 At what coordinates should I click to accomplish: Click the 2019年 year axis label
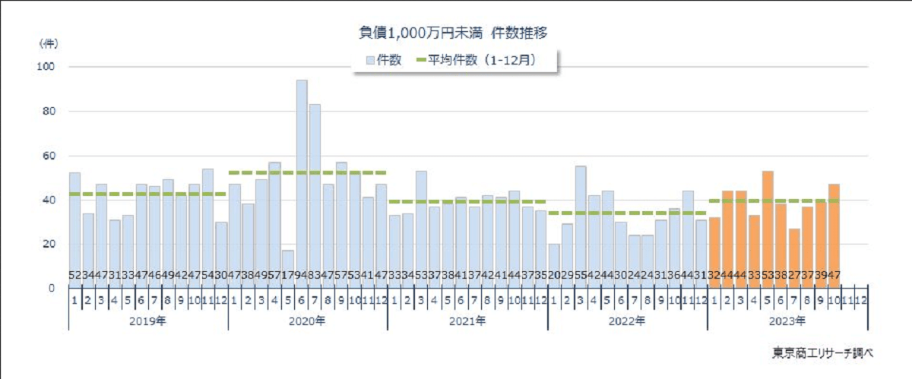(x=147, y=321)
